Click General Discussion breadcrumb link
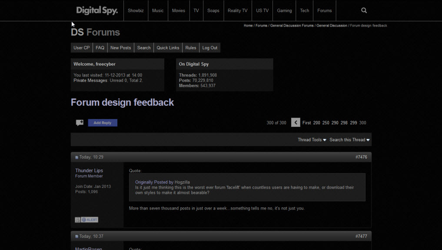The height and width of the screenshot is (250, 442). pyautogui.click(x=332, y=25)
